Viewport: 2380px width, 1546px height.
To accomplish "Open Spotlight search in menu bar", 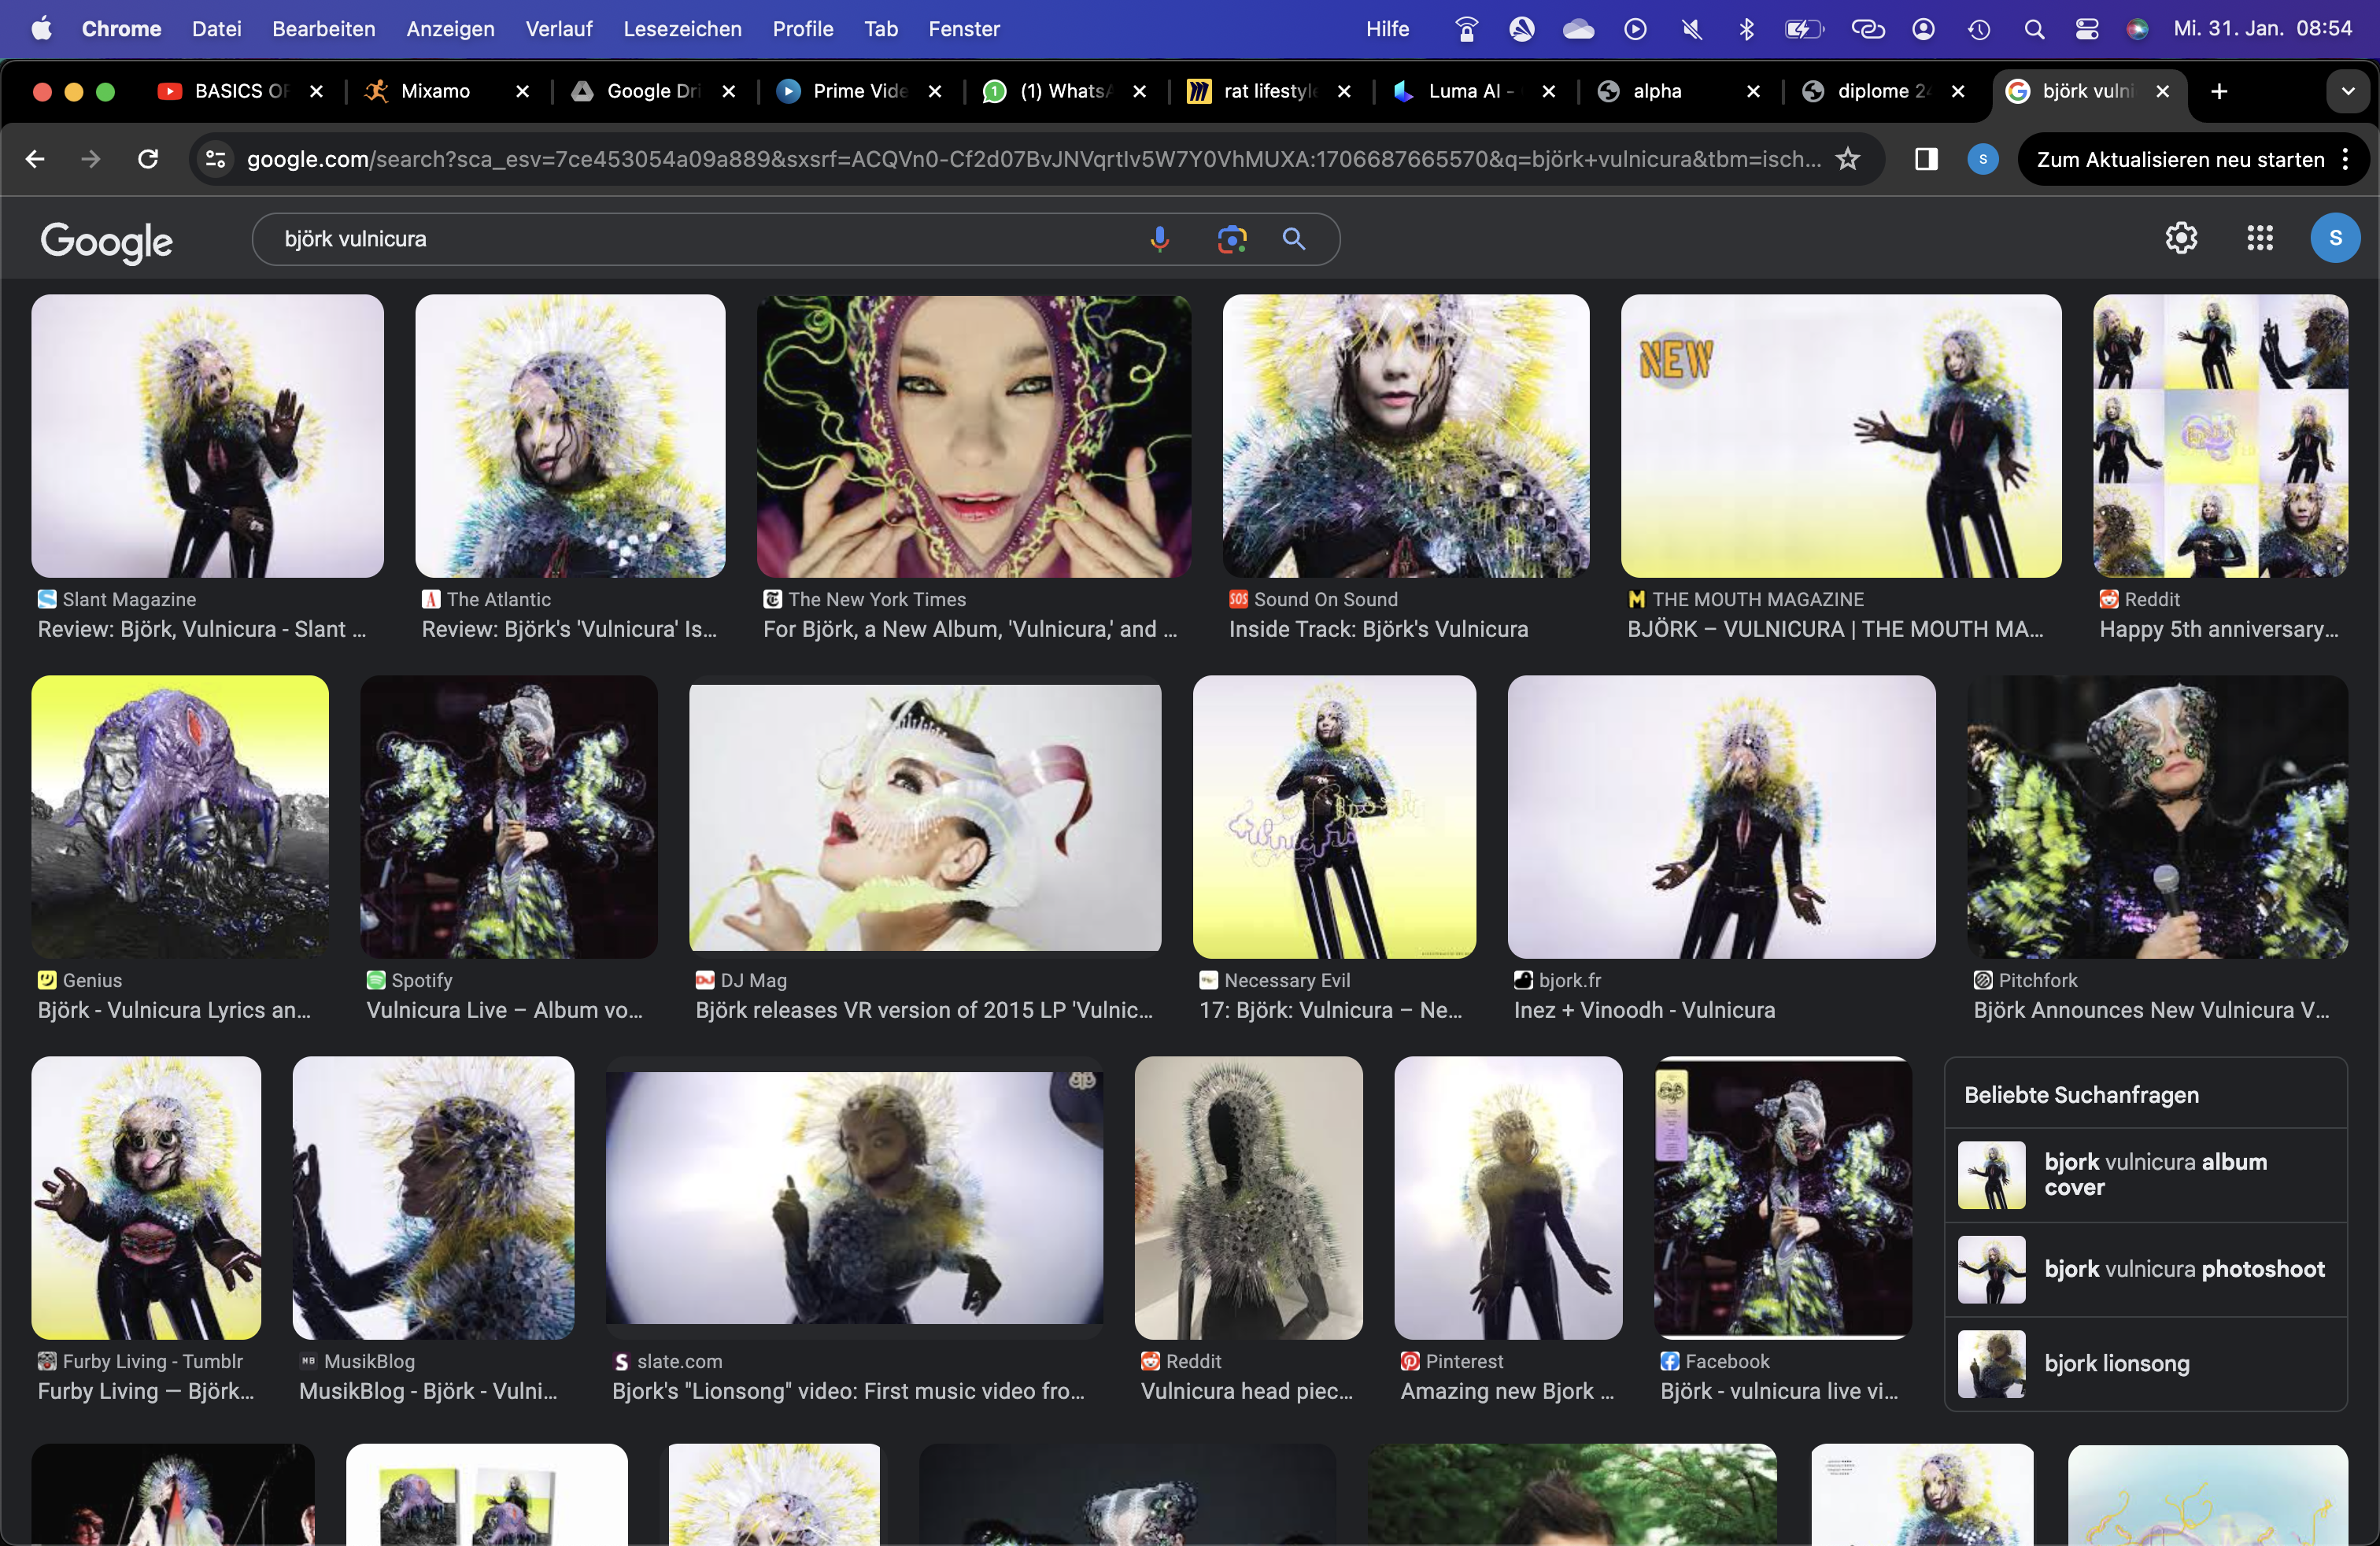I will [2034, 29].
